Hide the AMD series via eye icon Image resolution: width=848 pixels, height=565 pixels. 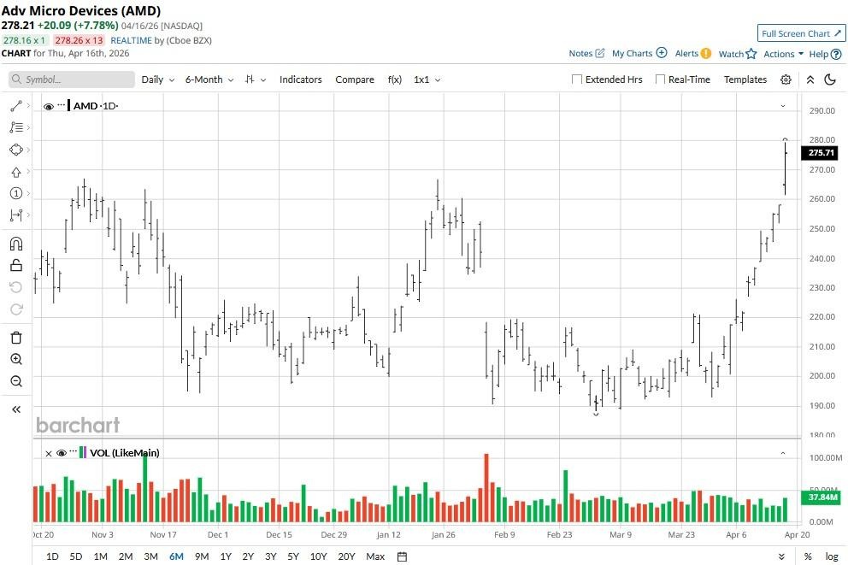click(48, 107)
